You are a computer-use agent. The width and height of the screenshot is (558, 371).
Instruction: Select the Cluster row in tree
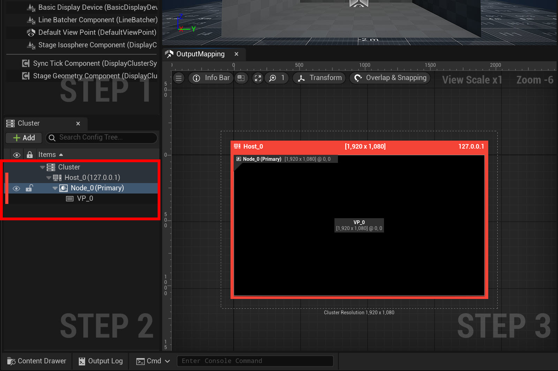(81, 167)
